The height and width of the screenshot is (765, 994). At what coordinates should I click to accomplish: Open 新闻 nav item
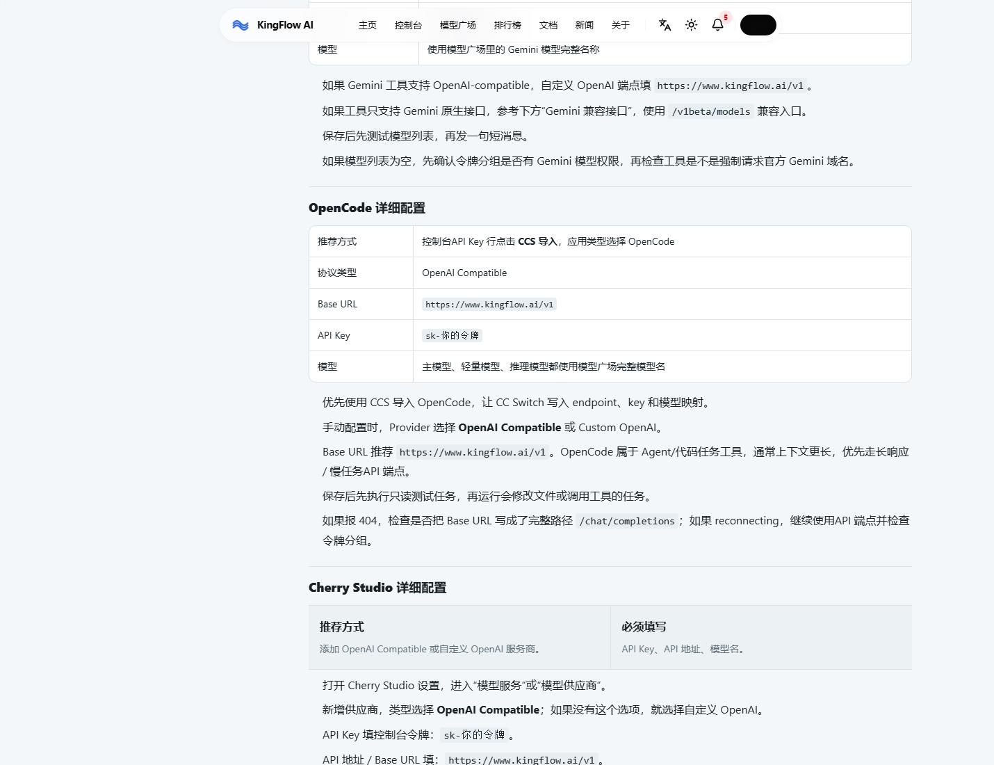[x=585, y=25]
